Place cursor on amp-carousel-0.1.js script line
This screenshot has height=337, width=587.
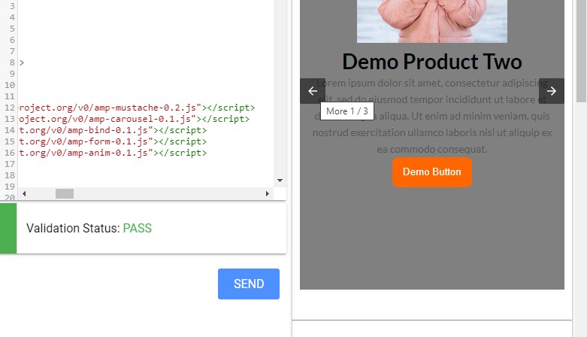tap(113, 119)
